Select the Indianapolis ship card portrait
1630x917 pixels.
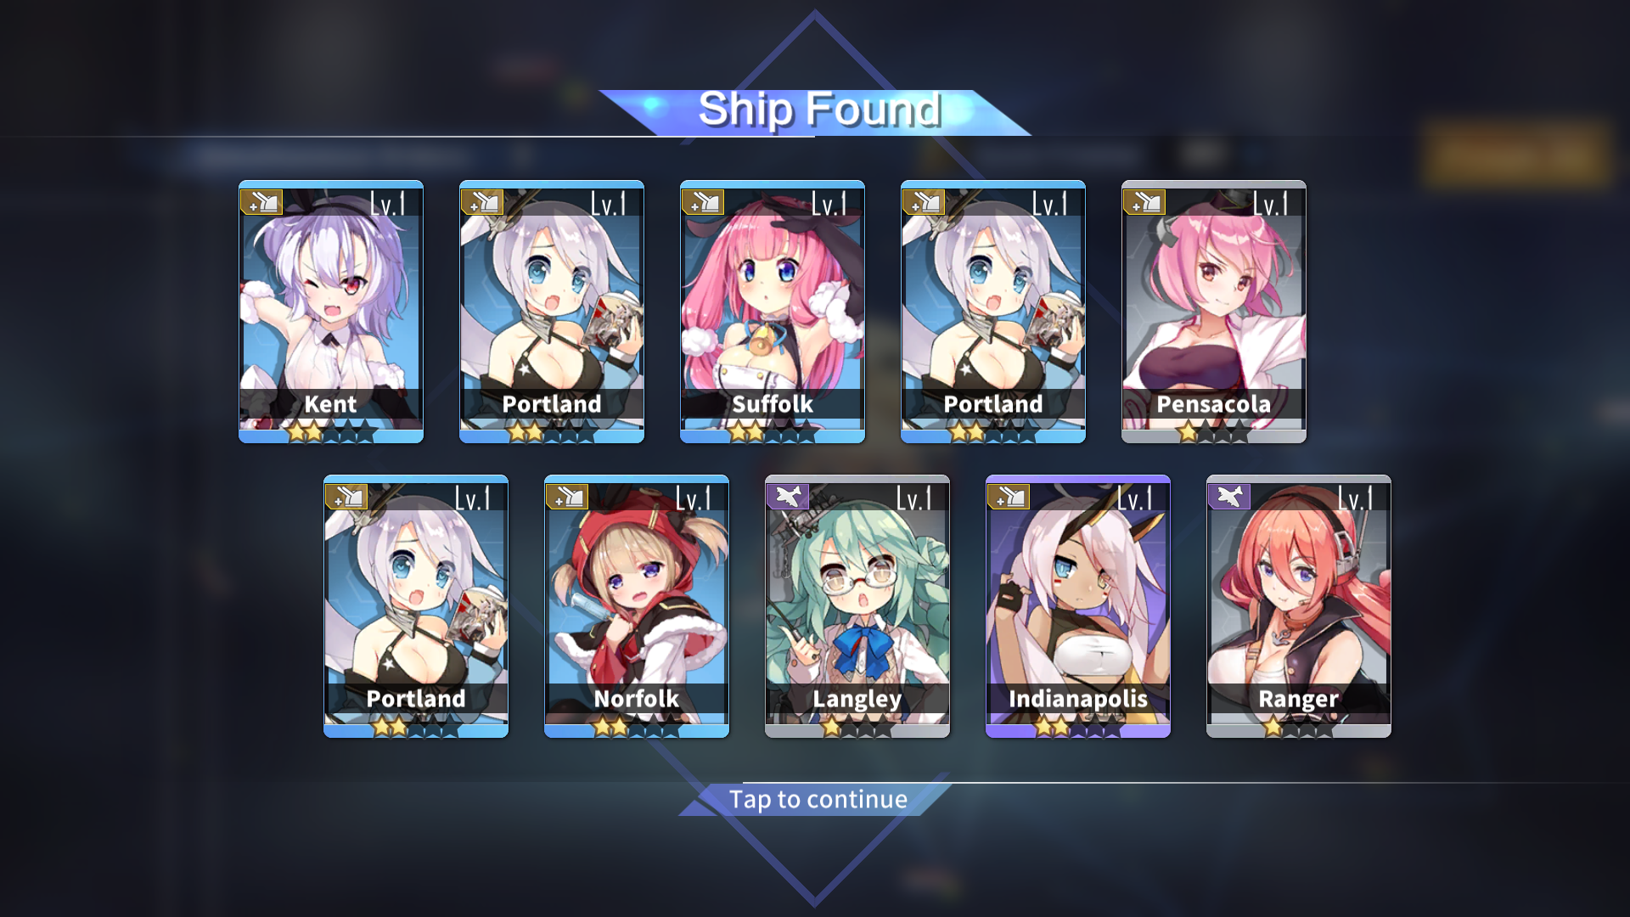coord(1078,606)
